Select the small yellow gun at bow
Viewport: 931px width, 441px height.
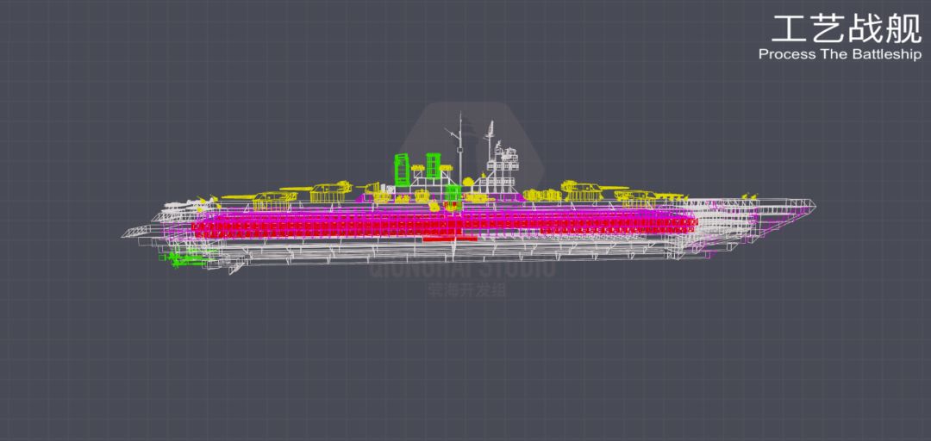(x=751, y=196)
